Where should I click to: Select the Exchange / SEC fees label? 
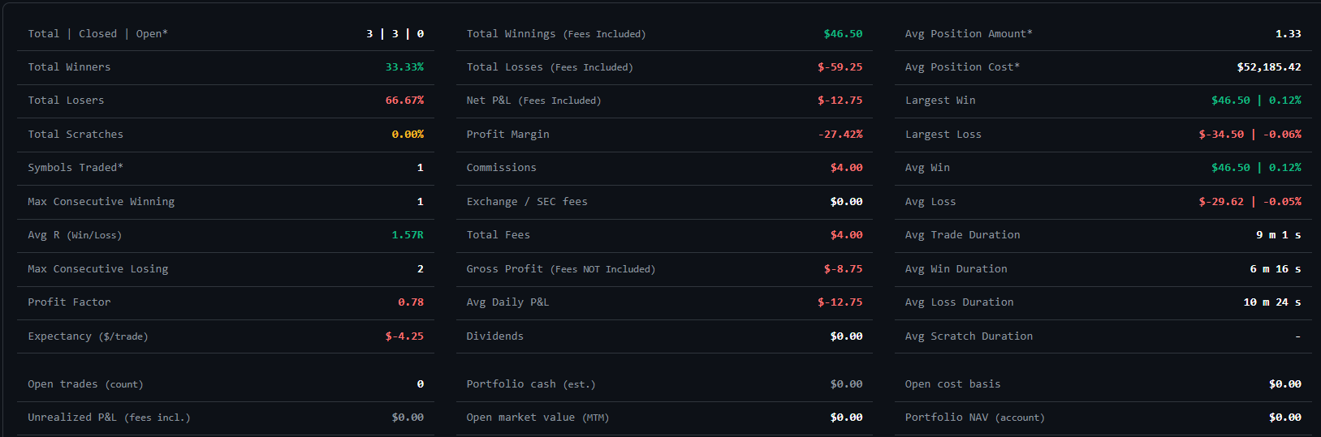click(x=527, y=202)
